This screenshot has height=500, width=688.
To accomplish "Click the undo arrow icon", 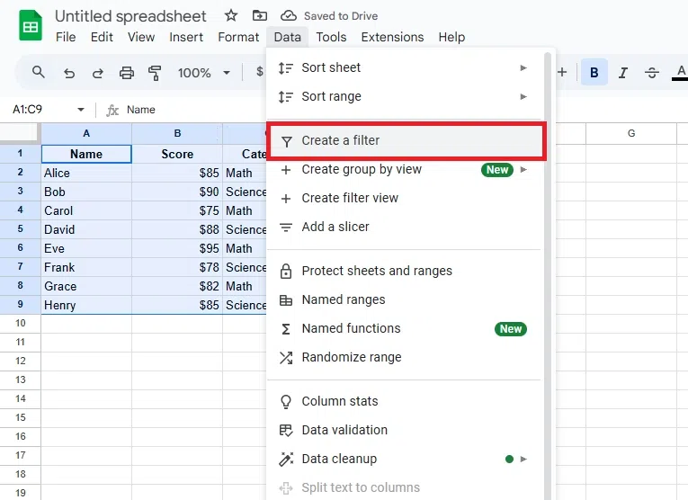I will coord(69,73).
